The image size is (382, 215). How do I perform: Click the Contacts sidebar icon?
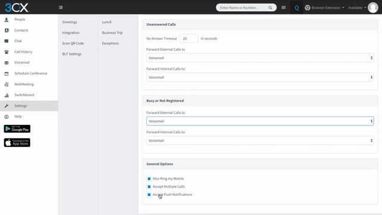coord(7,30)
